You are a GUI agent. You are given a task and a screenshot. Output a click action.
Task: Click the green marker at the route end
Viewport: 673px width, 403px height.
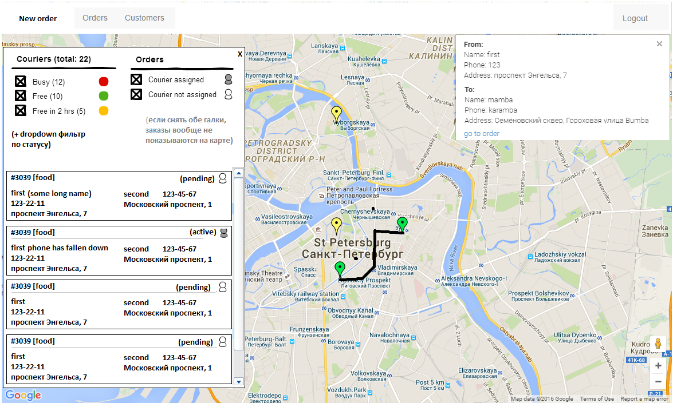tap(402, 224)
